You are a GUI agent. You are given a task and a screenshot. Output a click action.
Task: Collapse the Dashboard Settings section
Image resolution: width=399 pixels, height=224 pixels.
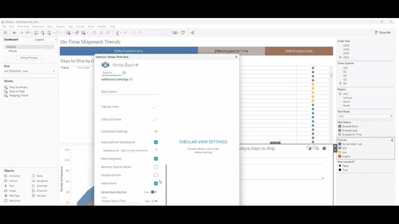(156, 131)
